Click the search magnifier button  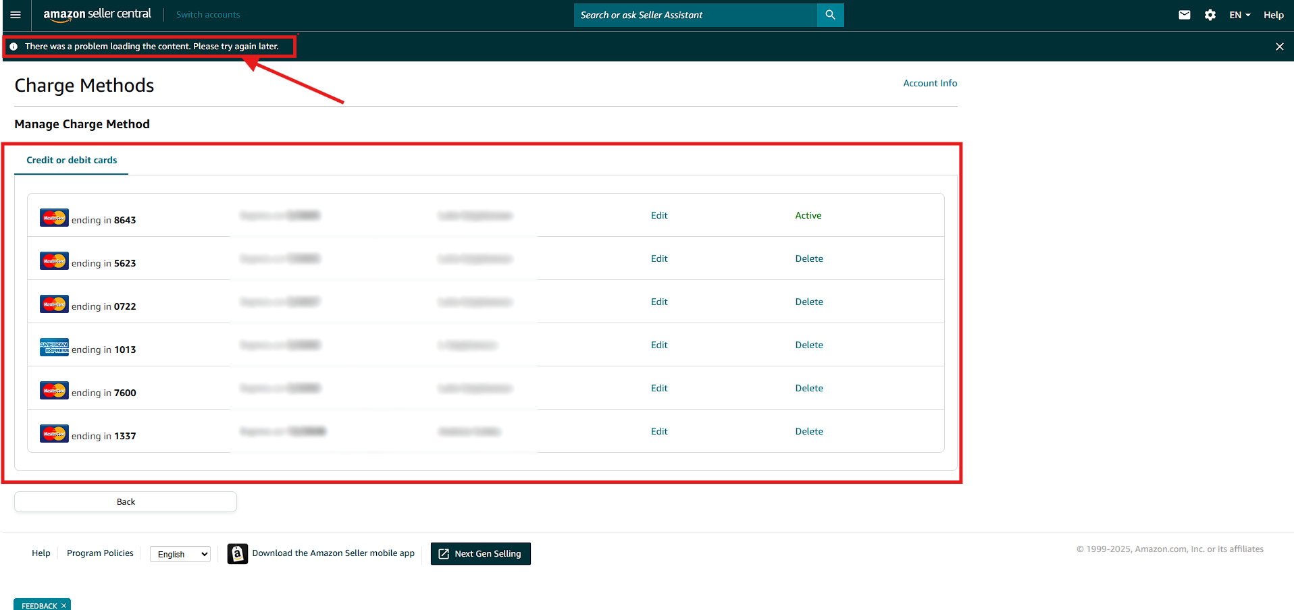(830, 15)
